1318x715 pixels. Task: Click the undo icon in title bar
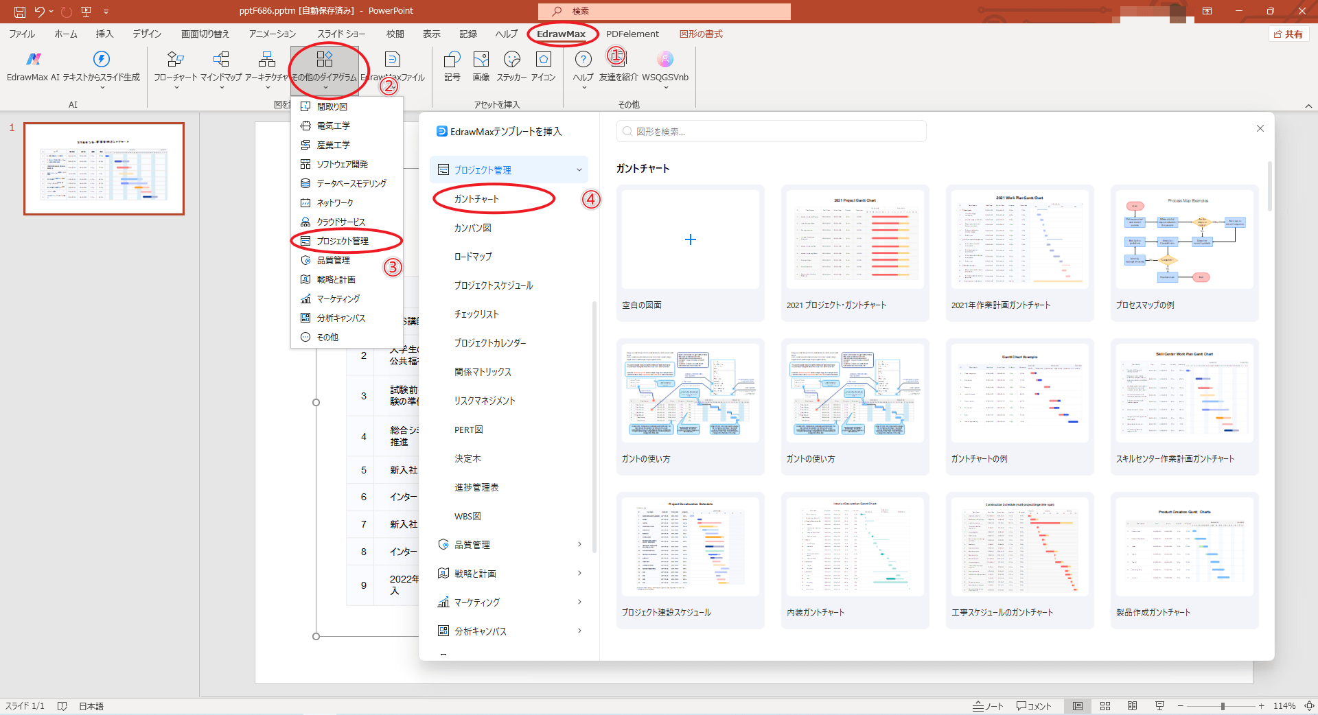(x=40, y=11)
